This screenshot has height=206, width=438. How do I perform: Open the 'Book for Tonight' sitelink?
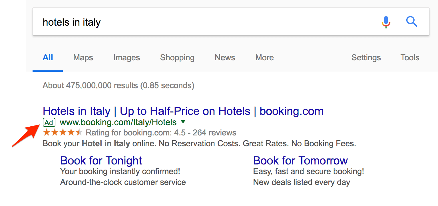point(101,161)
